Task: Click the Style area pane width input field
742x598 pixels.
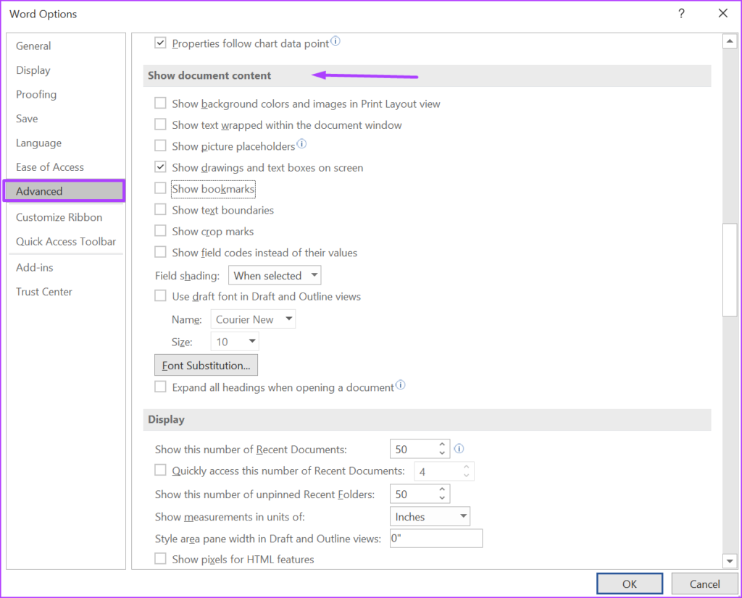Action: pyautogui.click(x=435, y=538)
